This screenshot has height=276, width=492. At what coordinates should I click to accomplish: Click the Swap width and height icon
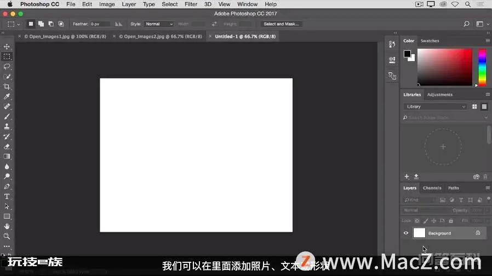[214, 24]
